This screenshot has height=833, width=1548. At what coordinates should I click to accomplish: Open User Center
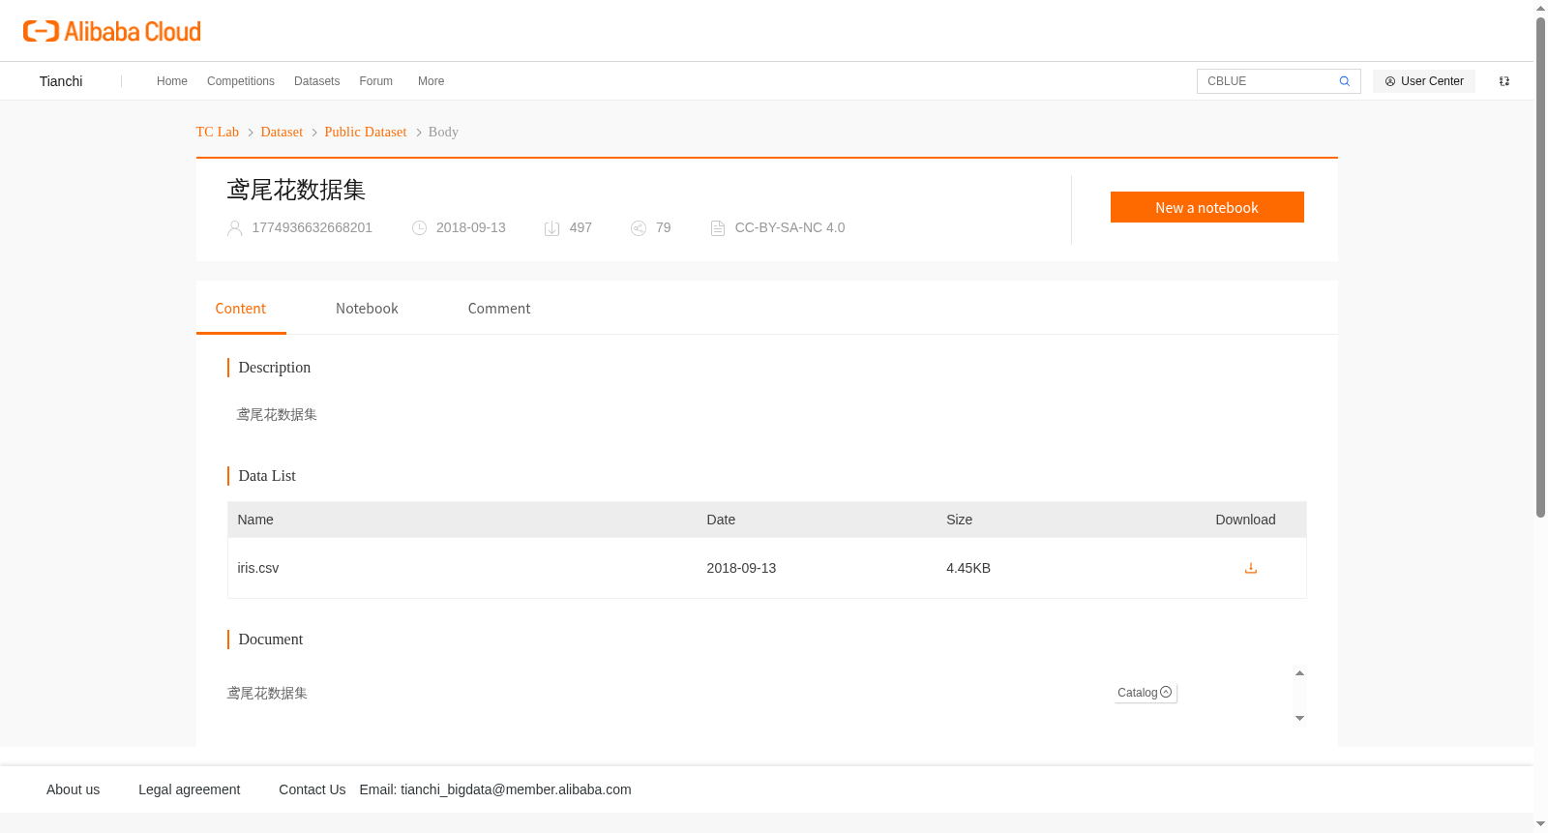click(1424, 81)
